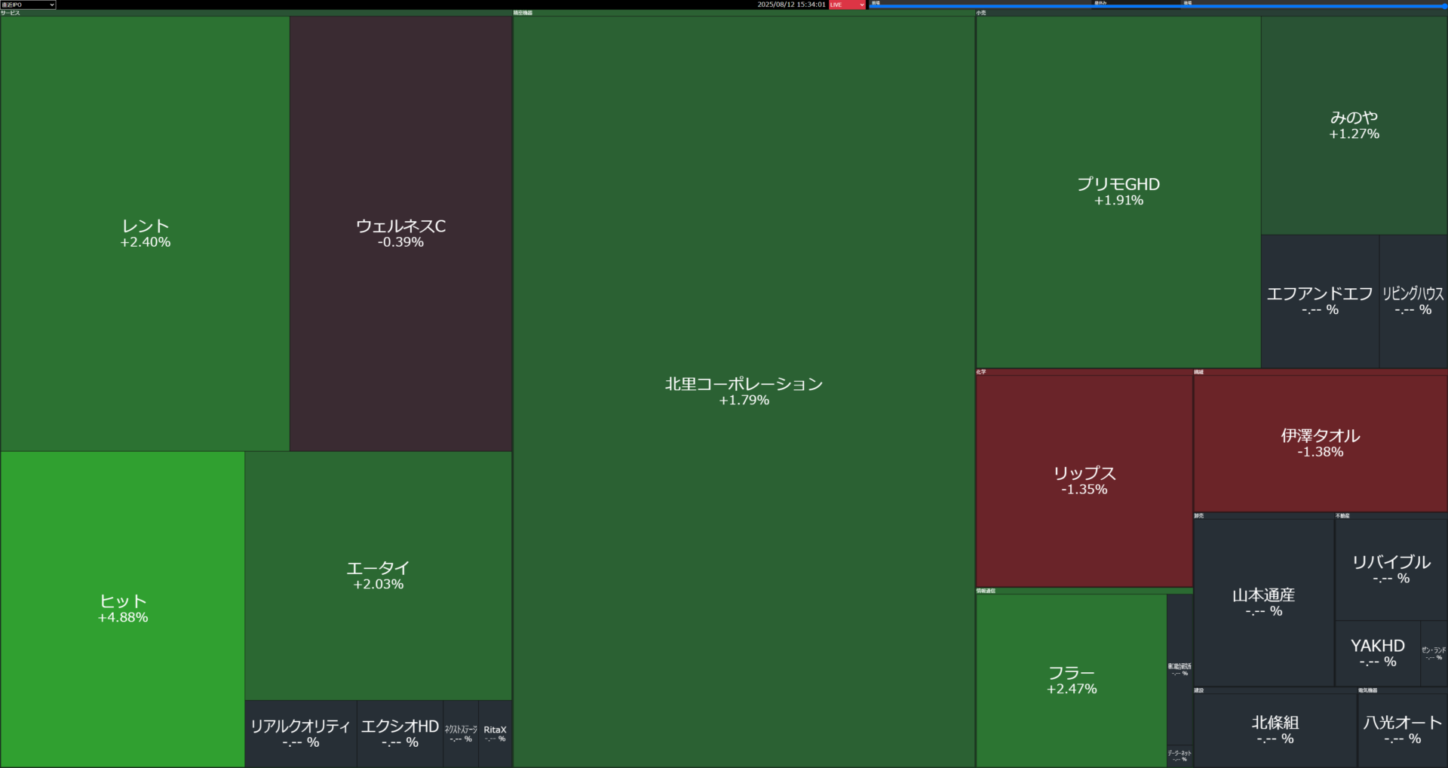The height and width of the screenshot is (768, 1448).
Task: Select the 北條組 tile
Action: (1275, 730)
